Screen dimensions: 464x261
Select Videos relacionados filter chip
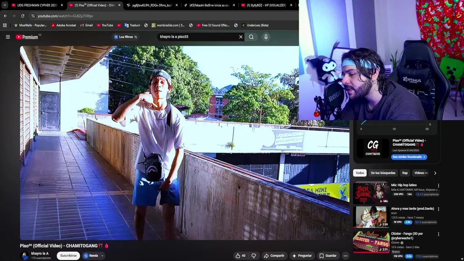click(422, 173)
